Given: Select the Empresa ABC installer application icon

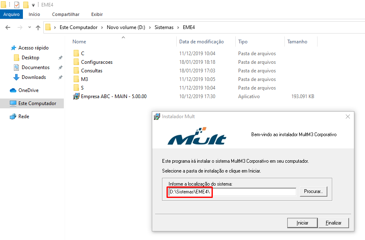Looking at the screenshot, I should pyautogui.click(x=76, y=96).
